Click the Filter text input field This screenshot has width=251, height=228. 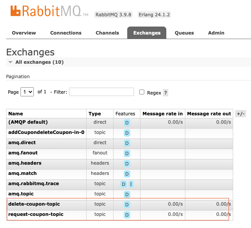tap(101, 92)
